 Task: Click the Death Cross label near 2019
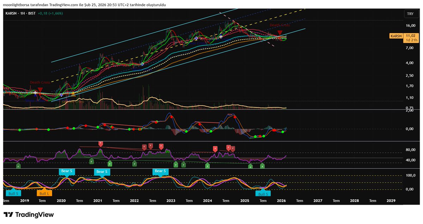40,82
